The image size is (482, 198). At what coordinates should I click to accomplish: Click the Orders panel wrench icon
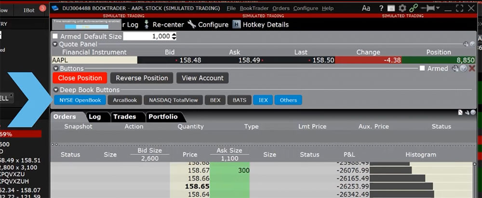click(x=467, y=112)
